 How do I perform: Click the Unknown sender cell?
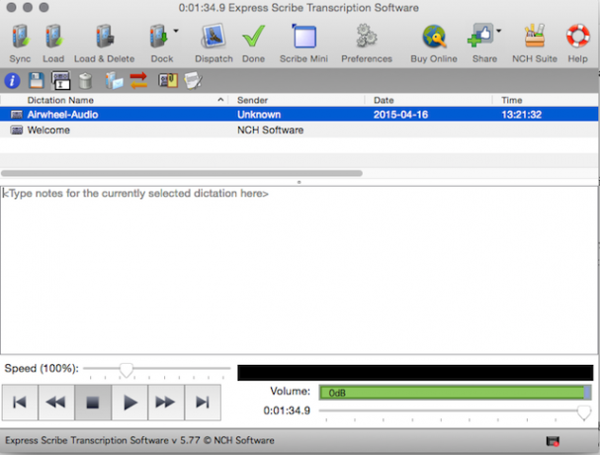259,115
